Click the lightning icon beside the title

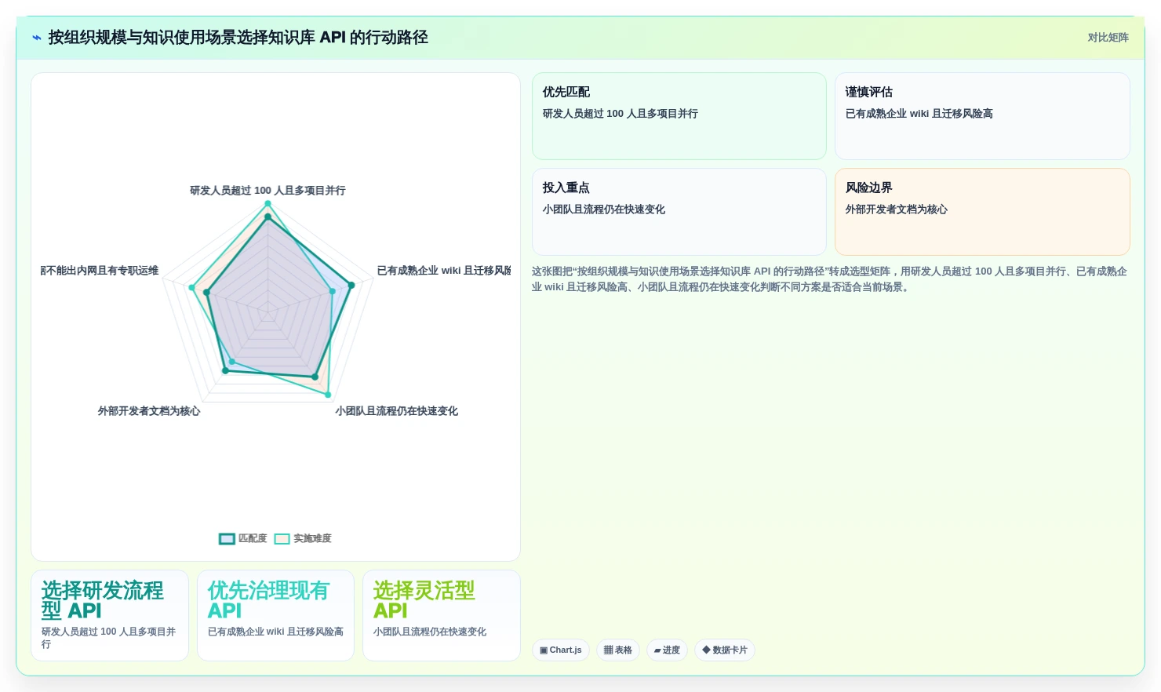pyautogui.click(x=37, y=37)
